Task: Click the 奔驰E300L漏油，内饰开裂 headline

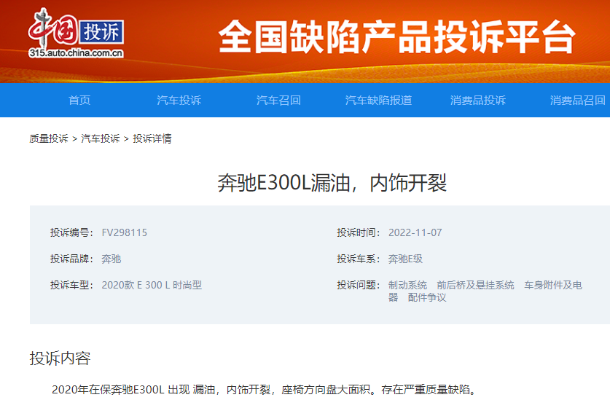Action: click(332, 183)
